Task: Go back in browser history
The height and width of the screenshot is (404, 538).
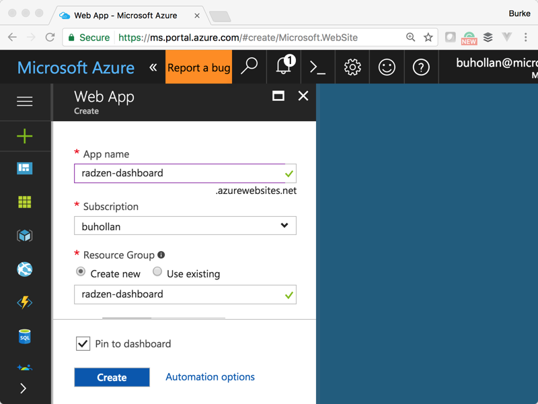Action: click(x=12, y=37)
